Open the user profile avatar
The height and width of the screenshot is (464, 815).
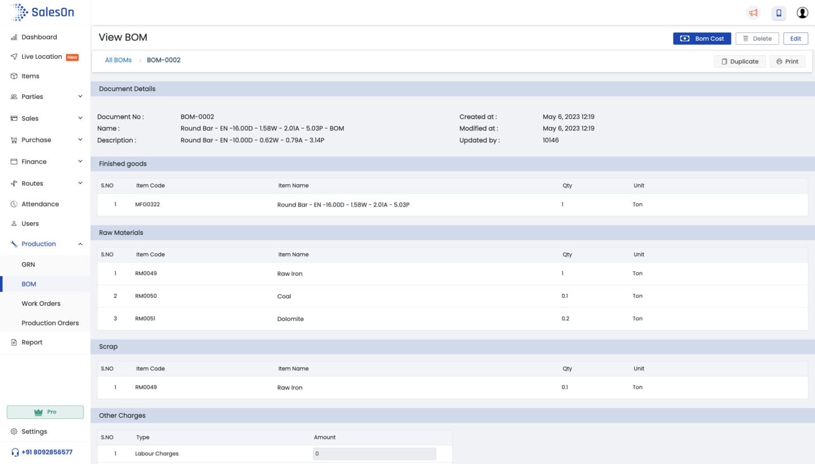[x=802, y=12]
